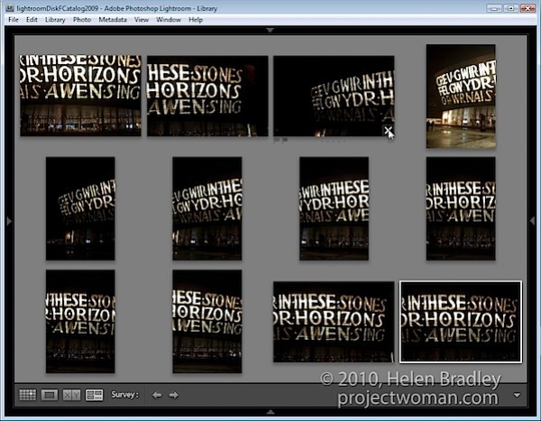Go to the previous photo with the left arrow
The height and width of the screenshot is (421, 541).
click(157, 395)
